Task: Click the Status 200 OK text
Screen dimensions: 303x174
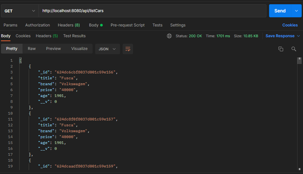Action: (x=189, y=36)
